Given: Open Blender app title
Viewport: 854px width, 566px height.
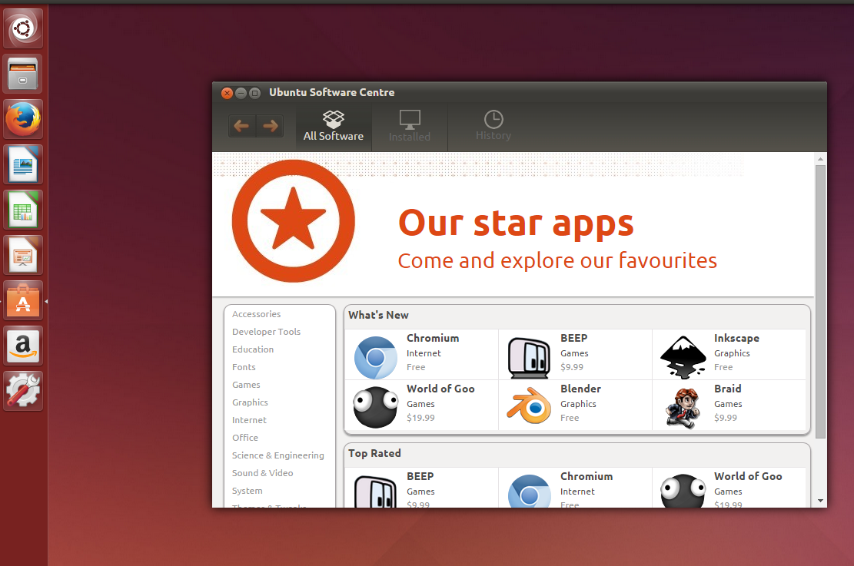Looking at the screenshot, I should click(x=580, y=389).
